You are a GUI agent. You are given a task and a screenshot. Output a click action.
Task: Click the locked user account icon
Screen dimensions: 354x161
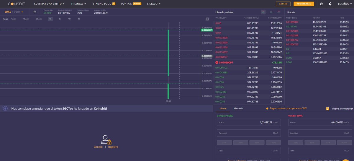pos(106,139)
